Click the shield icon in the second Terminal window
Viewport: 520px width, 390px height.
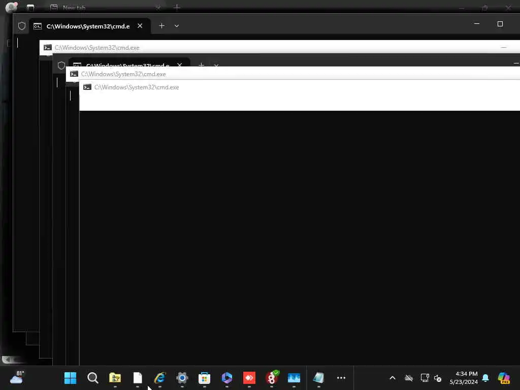(61, 66)
